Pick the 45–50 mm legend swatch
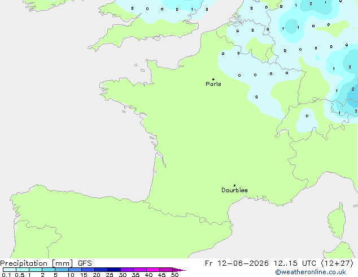The image size is (358, 277). click(x=166, y=270)
